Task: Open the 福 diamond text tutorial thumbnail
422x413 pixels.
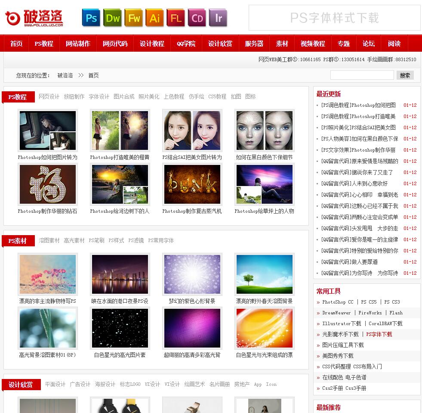Action: click(48, 184)
